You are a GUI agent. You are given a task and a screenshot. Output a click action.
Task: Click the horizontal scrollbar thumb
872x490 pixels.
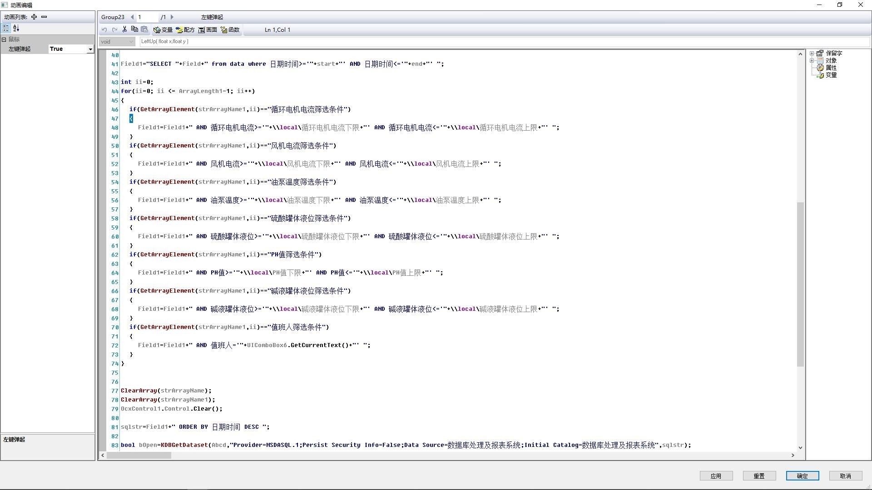click(139, 455)
